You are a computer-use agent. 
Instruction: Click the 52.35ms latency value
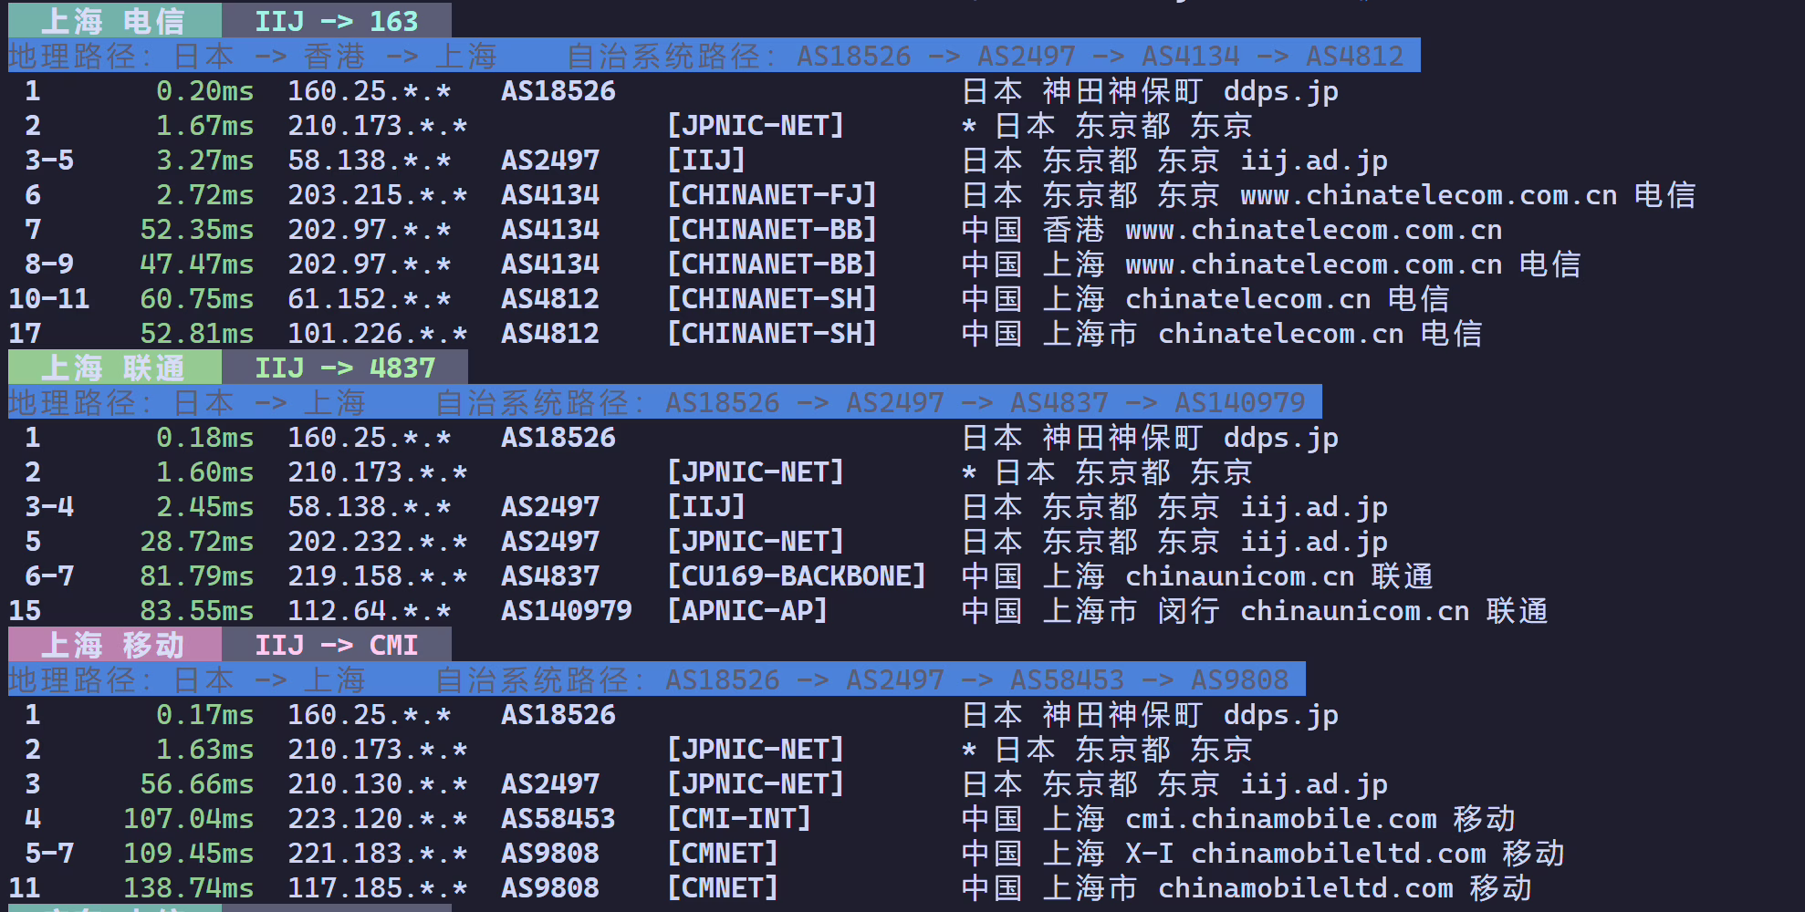point(197,230)
